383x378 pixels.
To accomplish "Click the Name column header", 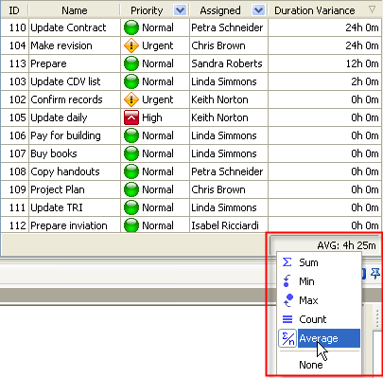I will pyautogui.click(x=75, y=10).
